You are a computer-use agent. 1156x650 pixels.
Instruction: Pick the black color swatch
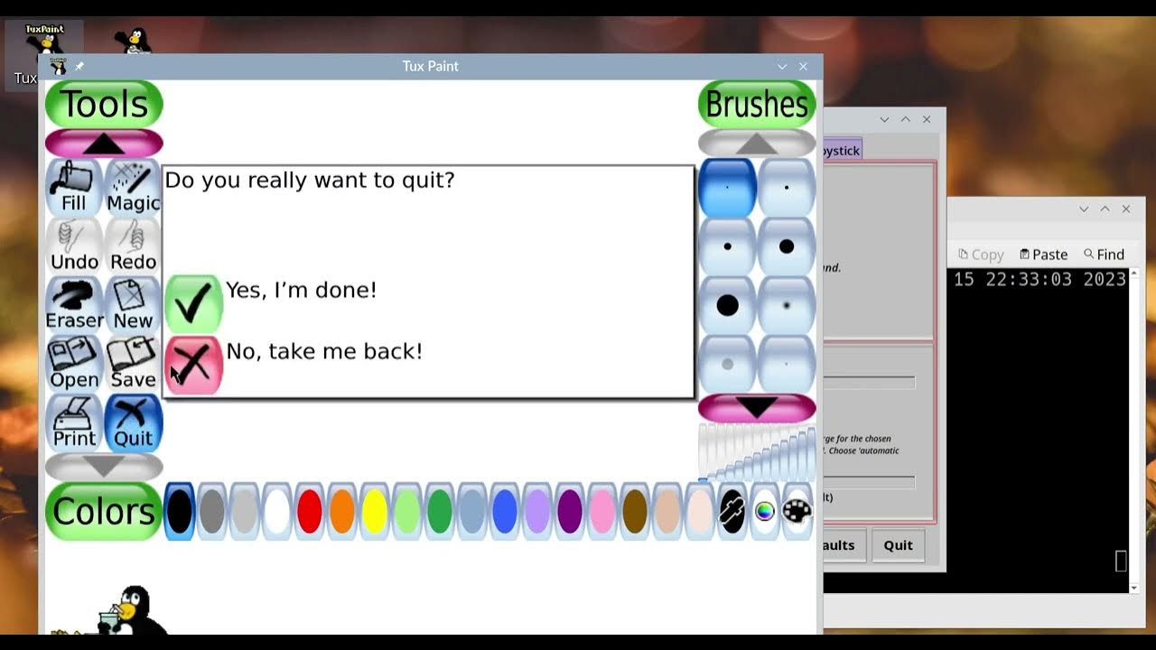(180, 512)
